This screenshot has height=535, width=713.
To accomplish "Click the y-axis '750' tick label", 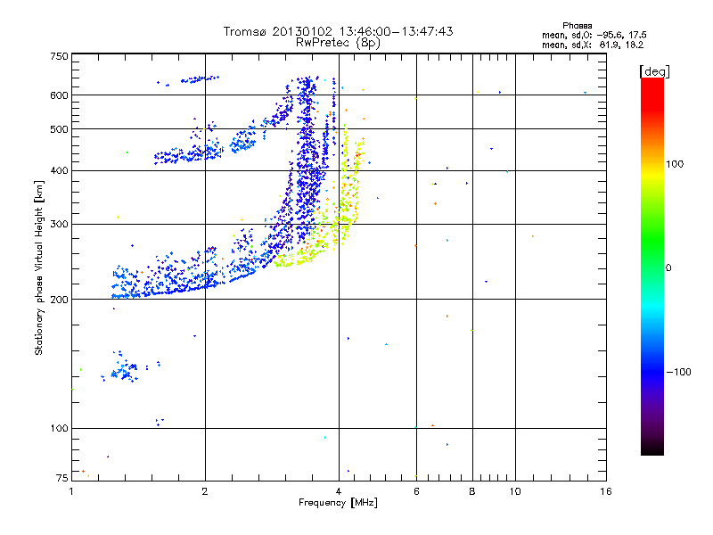I will (x=59, y=56).
